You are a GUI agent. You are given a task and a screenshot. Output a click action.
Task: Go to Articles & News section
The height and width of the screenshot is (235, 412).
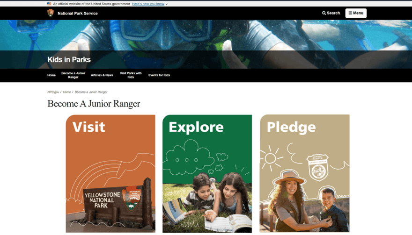coord(102,75)
